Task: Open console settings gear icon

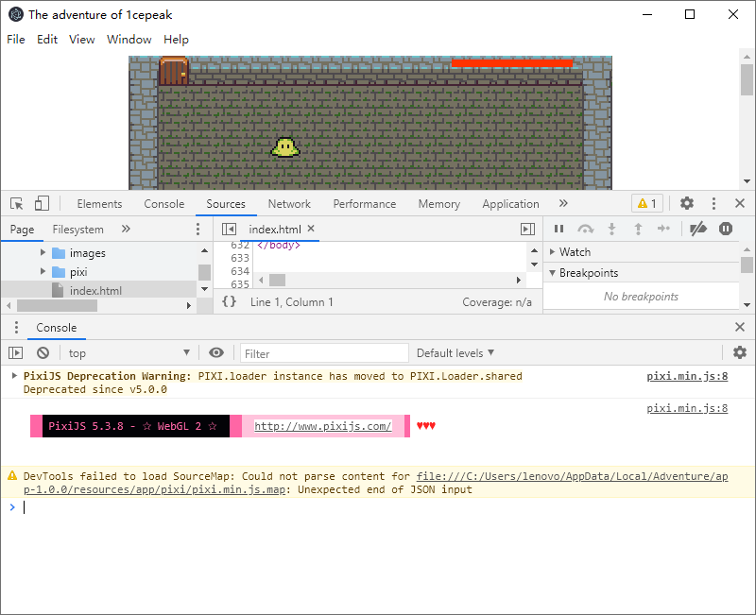Action: [x=739, y=352]
